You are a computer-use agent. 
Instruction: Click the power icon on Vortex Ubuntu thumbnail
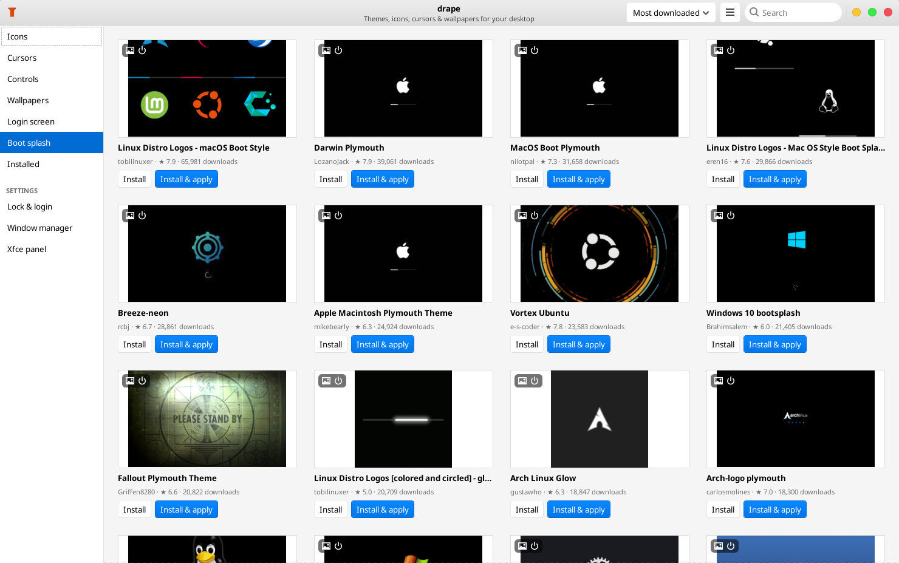coord(535,216)
